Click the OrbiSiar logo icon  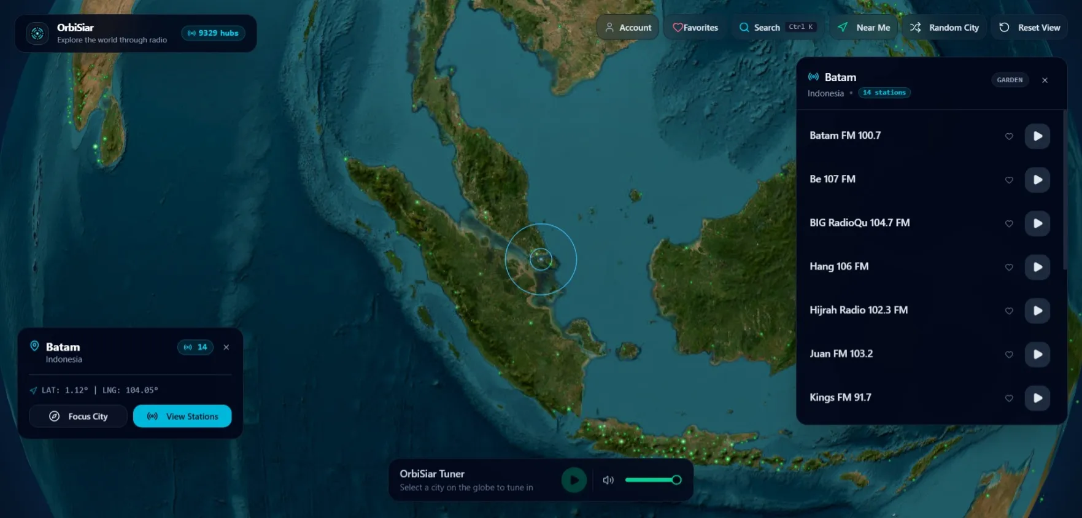[37, 33]
